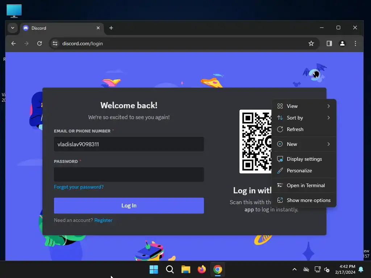This screenshot has height=278, width=371.
Task: Click the QR code image
Action: (x=255, y=142)
